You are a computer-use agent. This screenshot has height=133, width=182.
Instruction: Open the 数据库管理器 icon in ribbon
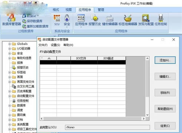pyautogui.click(x=12, y=20)
